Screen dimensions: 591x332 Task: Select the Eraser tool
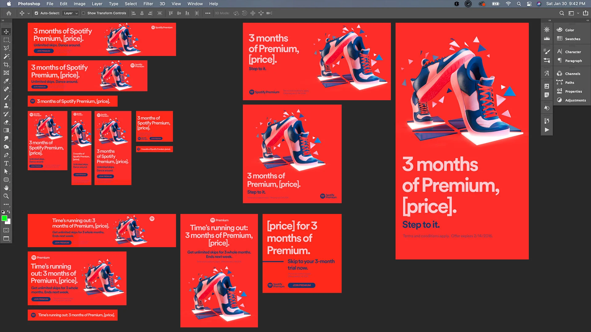point(6,122)
